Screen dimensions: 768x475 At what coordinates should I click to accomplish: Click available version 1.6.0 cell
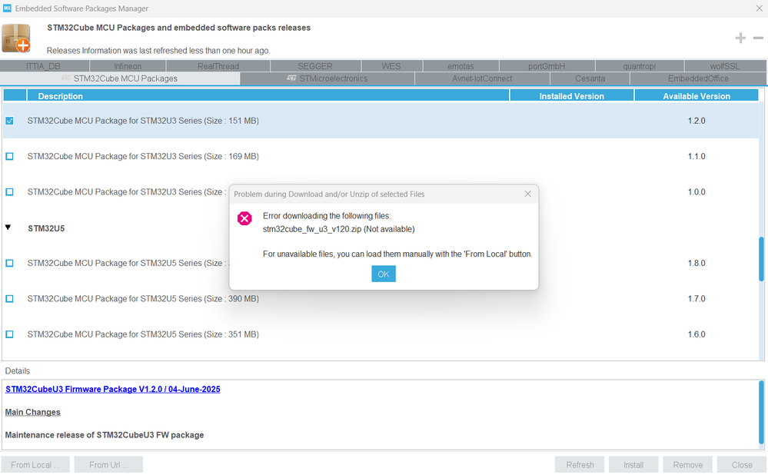click(x=697, y=334)
